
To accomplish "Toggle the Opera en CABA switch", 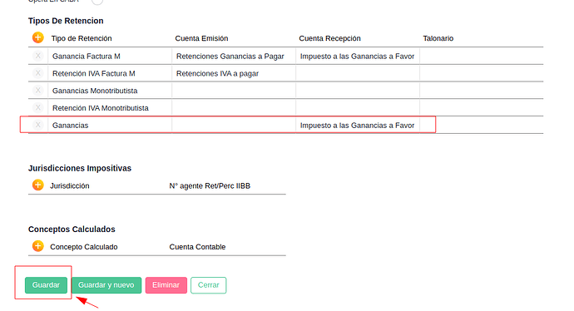I will [97, 2].
